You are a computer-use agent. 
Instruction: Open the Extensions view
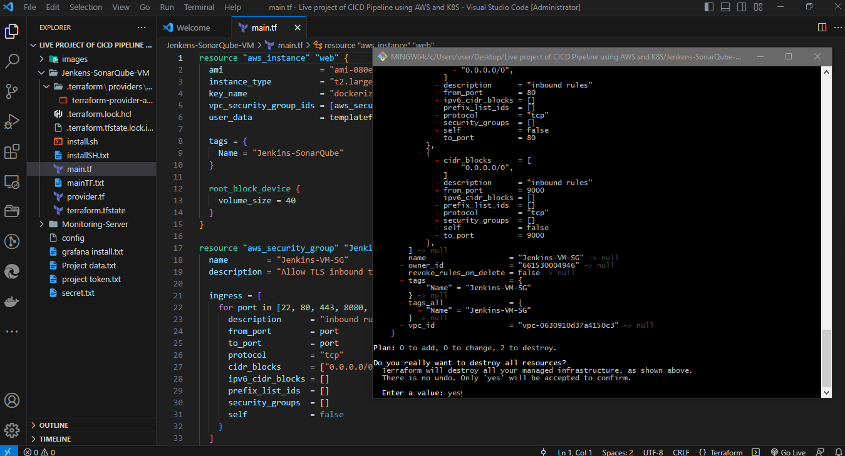tap(12, 151)
